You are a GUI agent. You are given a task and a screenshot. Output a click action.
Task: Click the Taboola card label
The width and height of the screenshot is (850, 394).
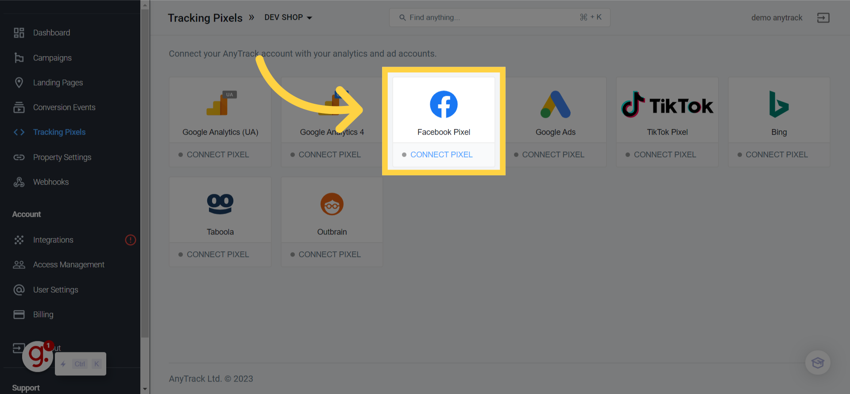click(x=220, y=232)
